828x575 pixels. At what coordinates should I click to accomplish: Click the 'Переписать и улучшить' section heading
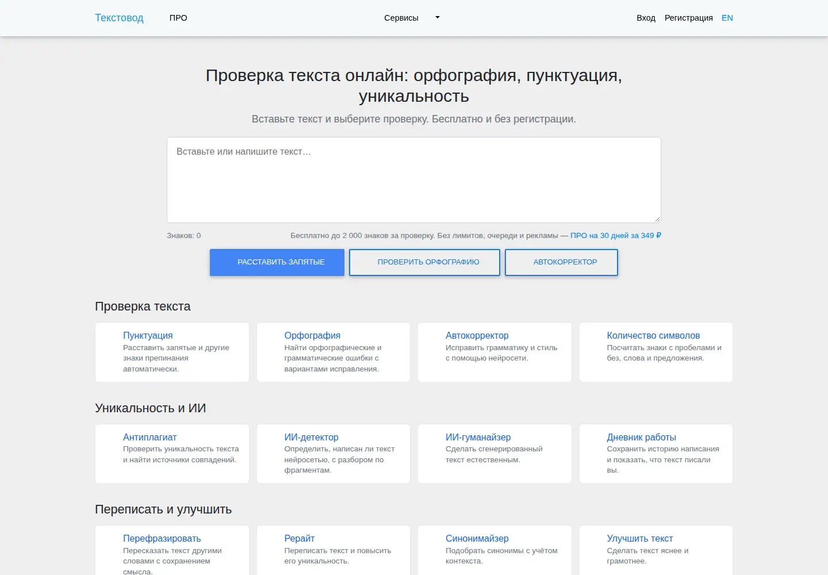163,509
